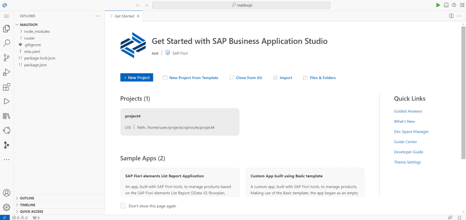Viewport: 466px width, 220px height.
Task: Toggle the bottom panel layout icon
Action: 446,5
